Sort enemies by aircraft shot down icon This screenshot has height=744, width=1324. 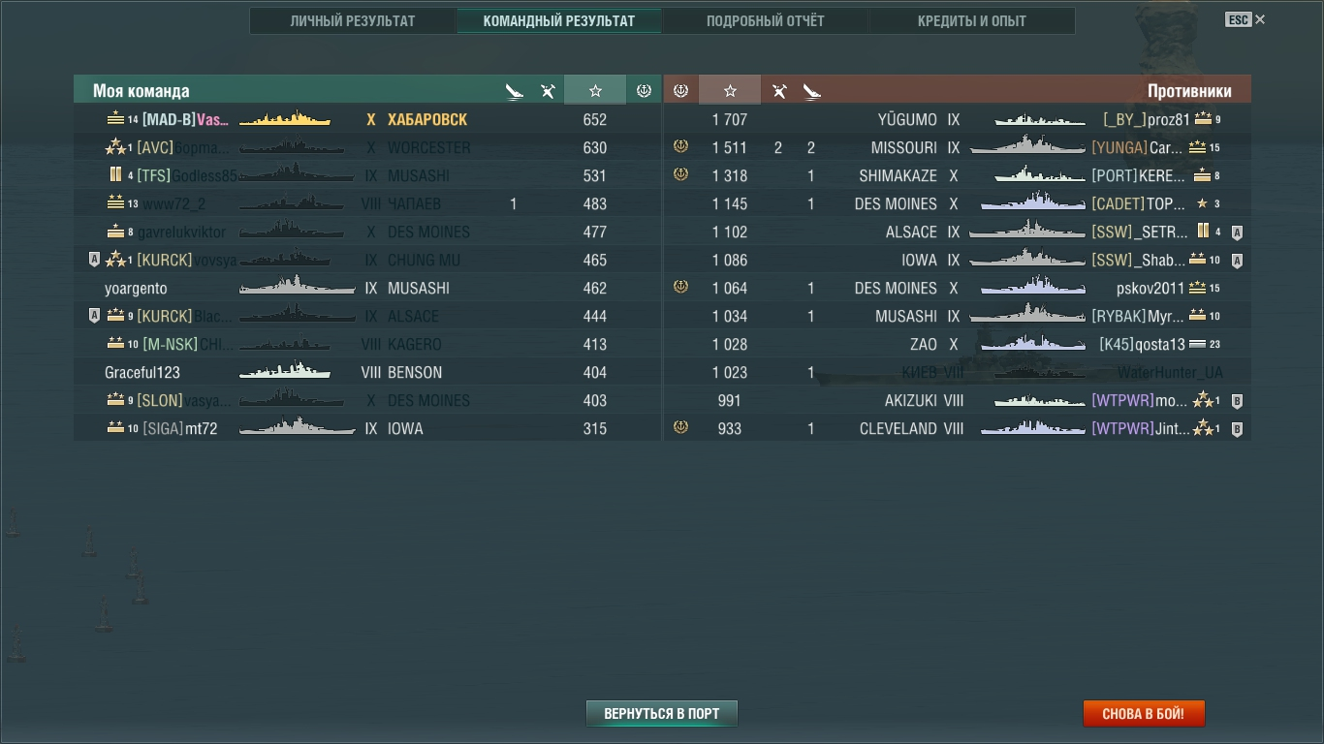(779, 91)
